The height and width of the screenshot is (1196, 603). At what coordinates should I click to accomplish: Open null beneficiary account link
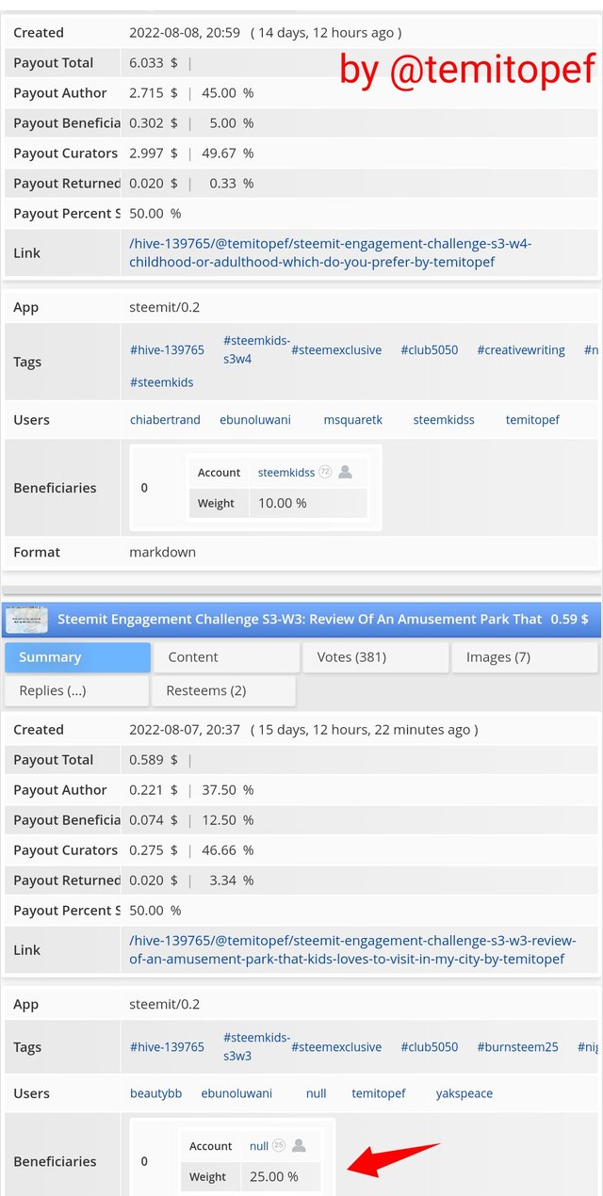point(259,1146)
